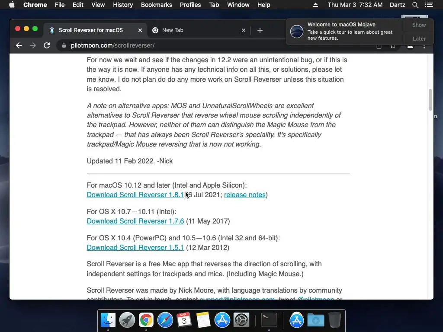
Task: Click the date and time in the menu bar
Action: click(x=355, y=5)
